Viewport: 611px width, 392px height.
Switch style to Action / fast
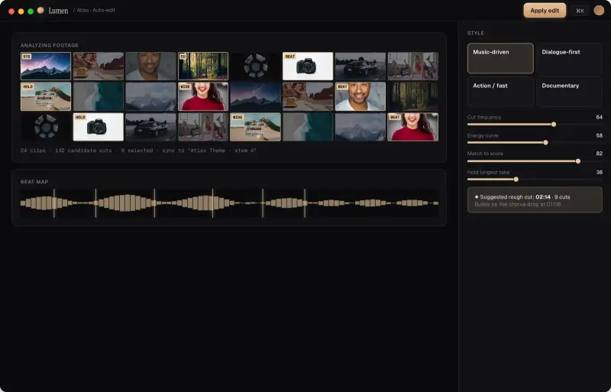click(500, 92)
